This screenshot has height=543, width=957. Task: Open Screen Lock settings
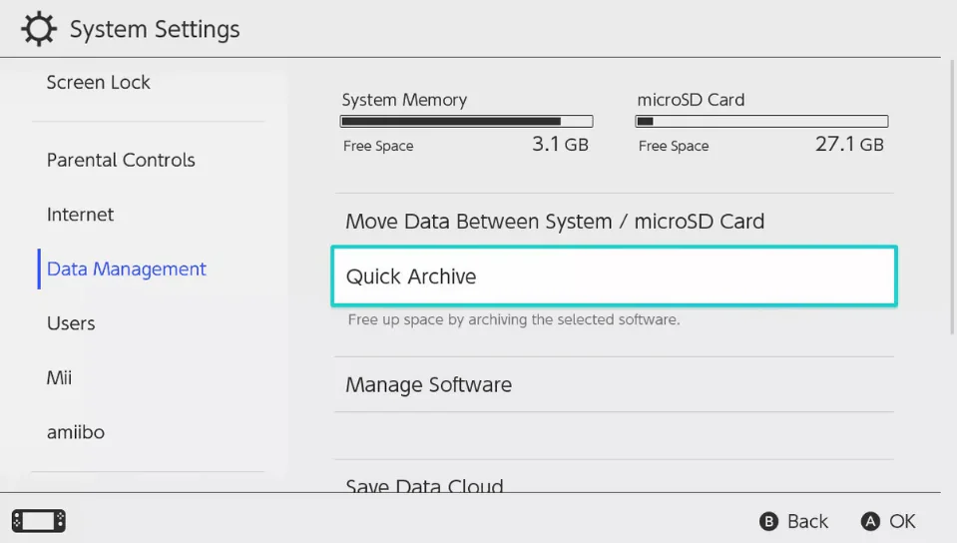(x=98, y=83)
